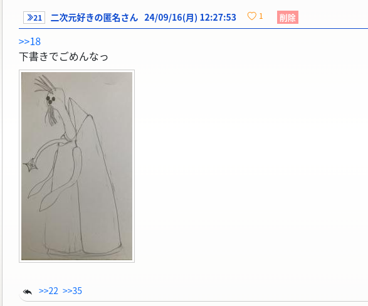
Task: Click the pink 削除 delete button
Action: (288, 18)
